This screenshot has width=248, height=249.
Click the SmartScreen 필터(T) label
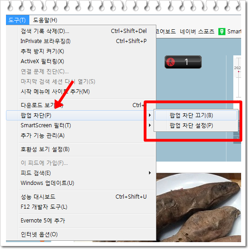[46, 125]
